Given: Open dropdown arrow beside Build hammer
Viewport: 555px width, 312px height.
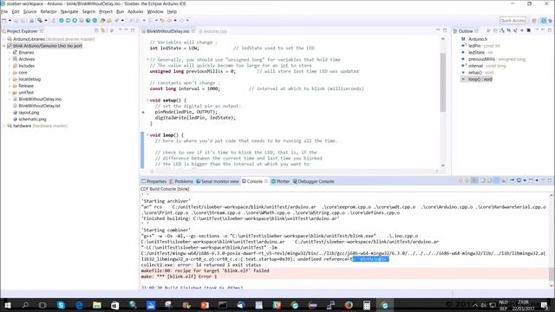Looking at the screenshot, I should [46, 21].
